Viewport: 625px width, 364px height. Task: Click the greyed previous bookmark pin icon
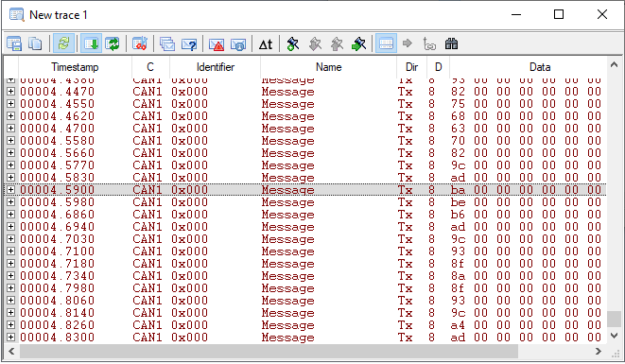315,43
